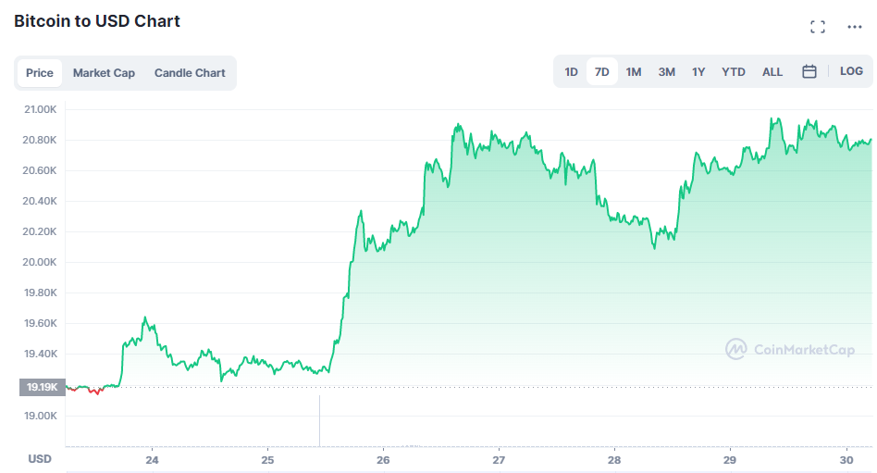Select the 1M time range
The width and height of the screenshot is (877, 473).
pos(633,71)
